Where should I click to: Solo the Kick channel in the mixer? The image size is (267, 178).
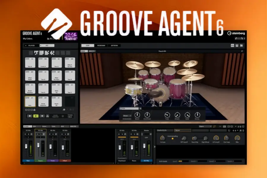point(28,133)
